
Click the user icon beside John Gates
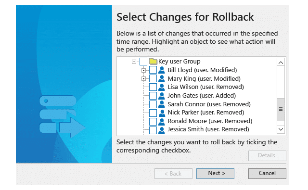162,96
